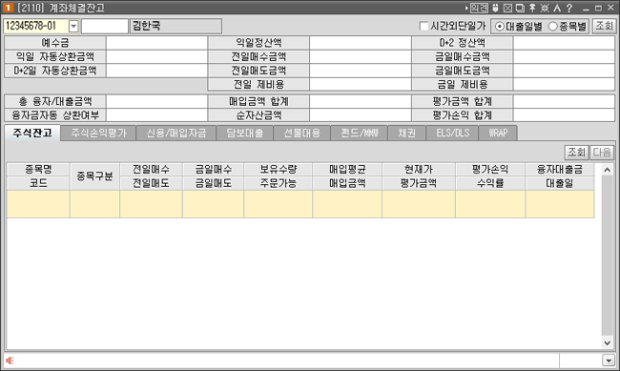
Task: Click the 대출일 column header
Action: pyautogui.click(x=560, y=183)
